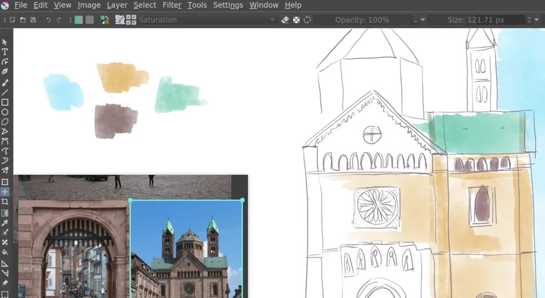Image resolution: width=545 pixels, height=298 pixels.
Task: Expand the arrow next to Opacity slider
Action: tap(422, 20)
